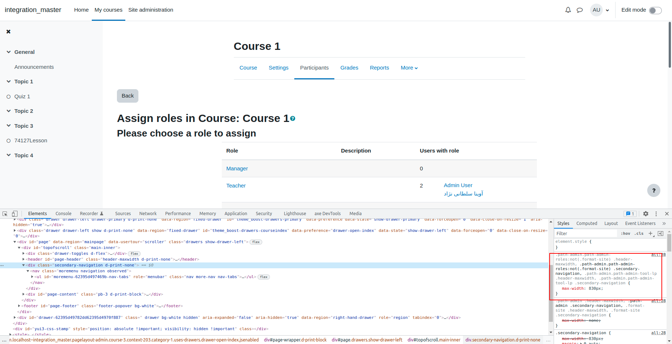This screenshot has height=344, width=672.
Task: Open DevTools settings gear icon
Action: pos(646,214)
